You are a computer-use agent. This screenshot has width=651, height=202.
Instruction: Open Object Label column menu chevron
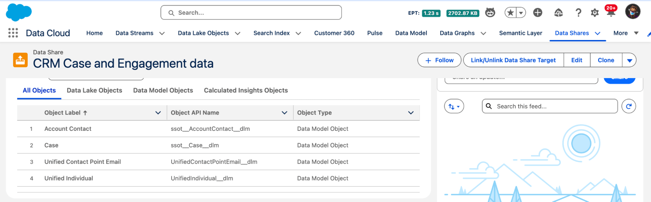[x=158, y=113]
